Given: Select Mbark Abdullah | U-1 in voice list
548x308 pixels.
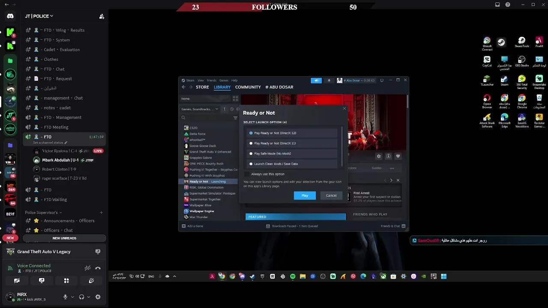Looking at the screenshot, I should [x=68, y=160].
